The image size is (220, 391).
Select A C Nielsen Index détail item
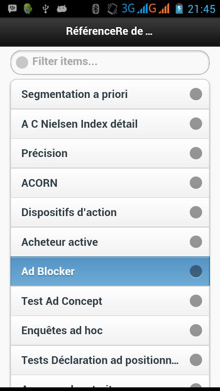[110, 124]
